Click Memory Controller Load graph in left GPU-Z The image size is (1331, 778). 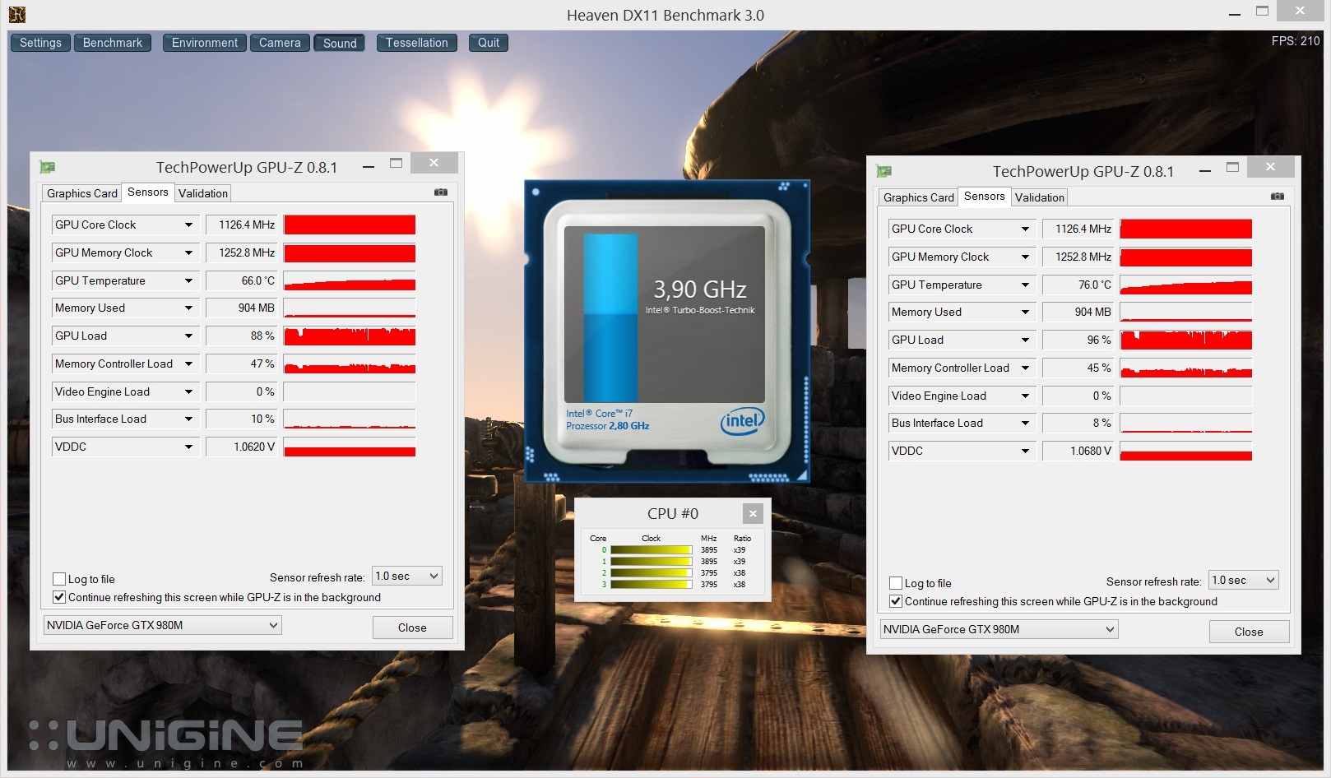click(350, 364)
